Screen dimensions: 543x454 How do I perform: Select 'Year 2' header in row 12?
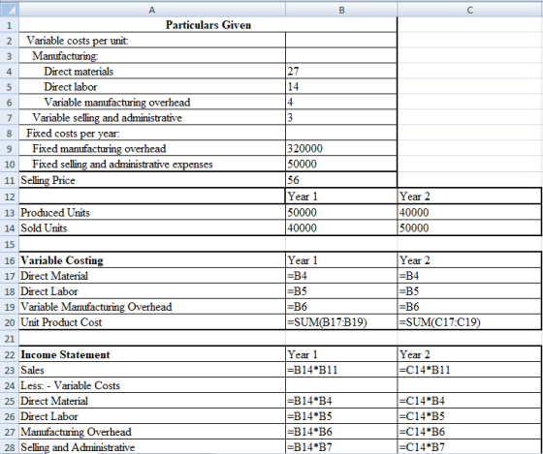(x=469, y=197)
